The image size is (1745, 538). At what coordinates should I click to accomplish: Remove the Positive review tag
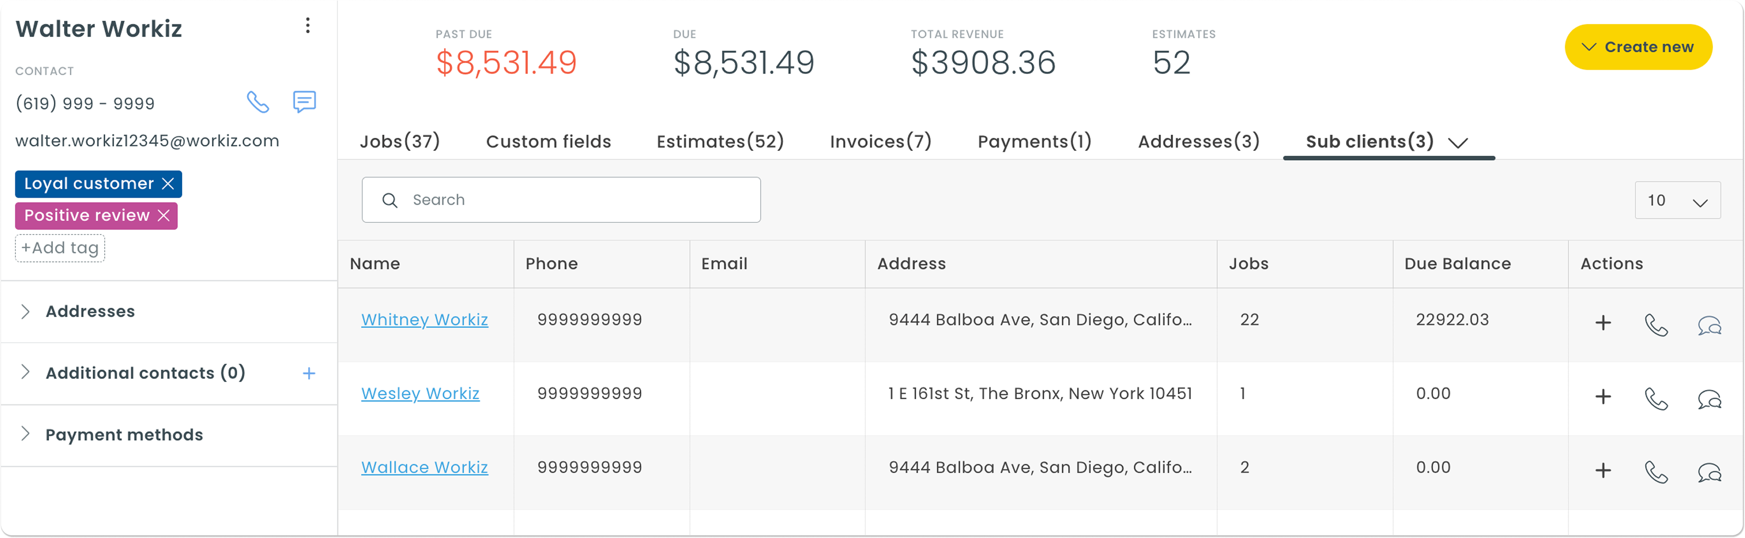click(x=163, y=215)
